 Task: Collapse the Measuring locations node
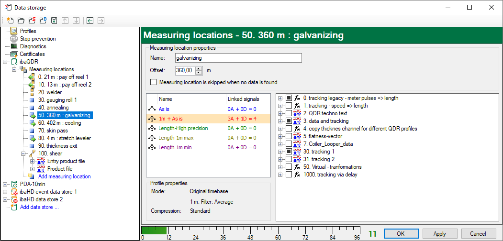(x=14, y=69)
